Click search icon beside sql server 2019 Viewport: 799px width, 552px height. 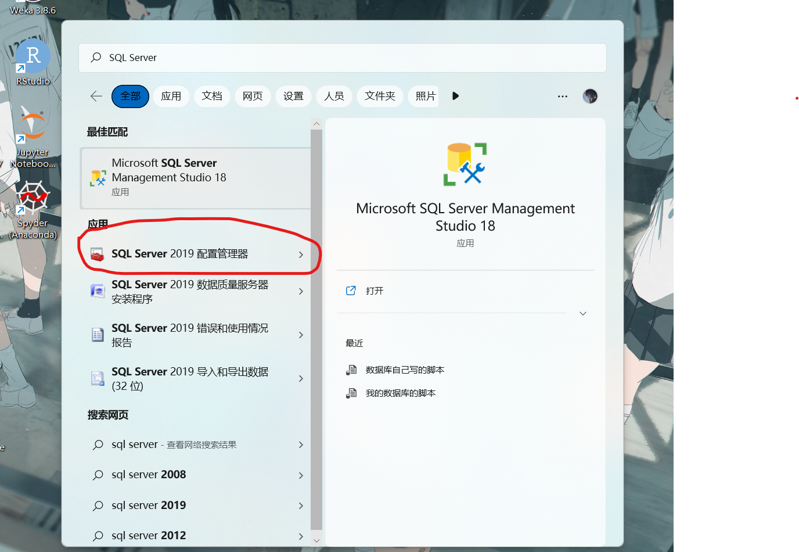click(98, 506)
